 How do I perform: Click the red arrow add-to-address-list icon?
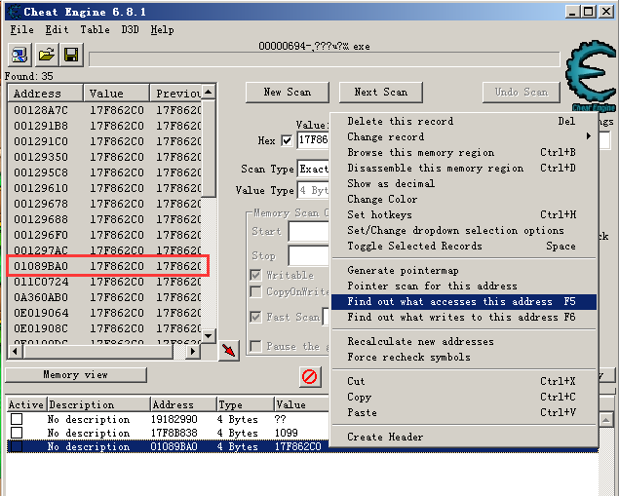tap(229, 350)
